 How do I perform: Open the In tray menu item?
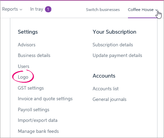point(37,9)
